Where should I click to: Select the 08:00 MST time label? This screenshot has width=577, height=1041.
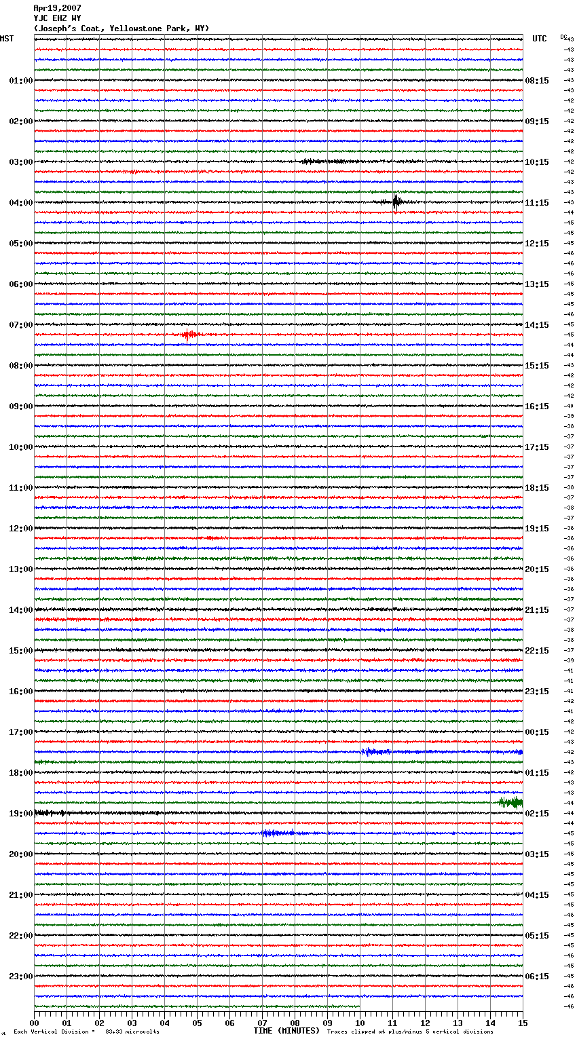pyautogui.click(x=21, y=366)
